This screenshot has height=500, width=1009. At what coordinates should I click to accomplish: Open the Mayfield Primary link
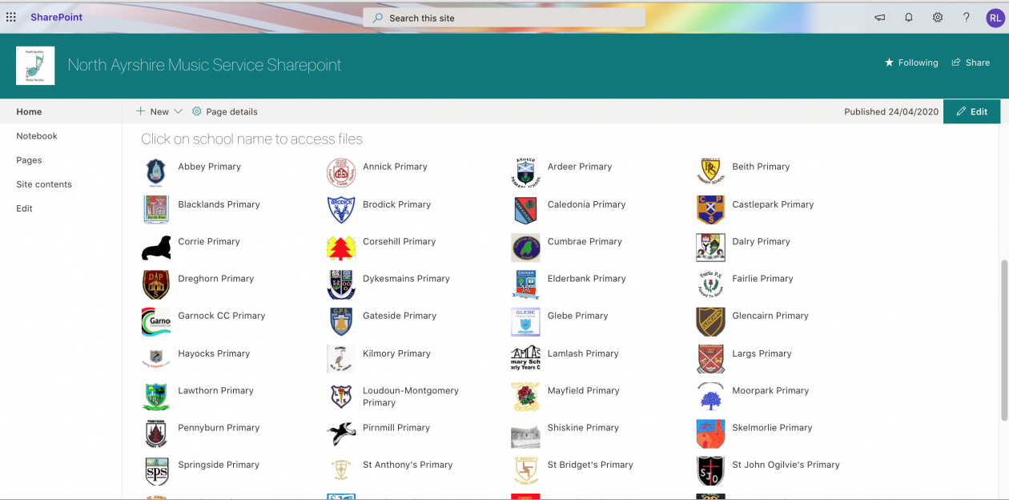pyautogui.click(x=584, y=391)
